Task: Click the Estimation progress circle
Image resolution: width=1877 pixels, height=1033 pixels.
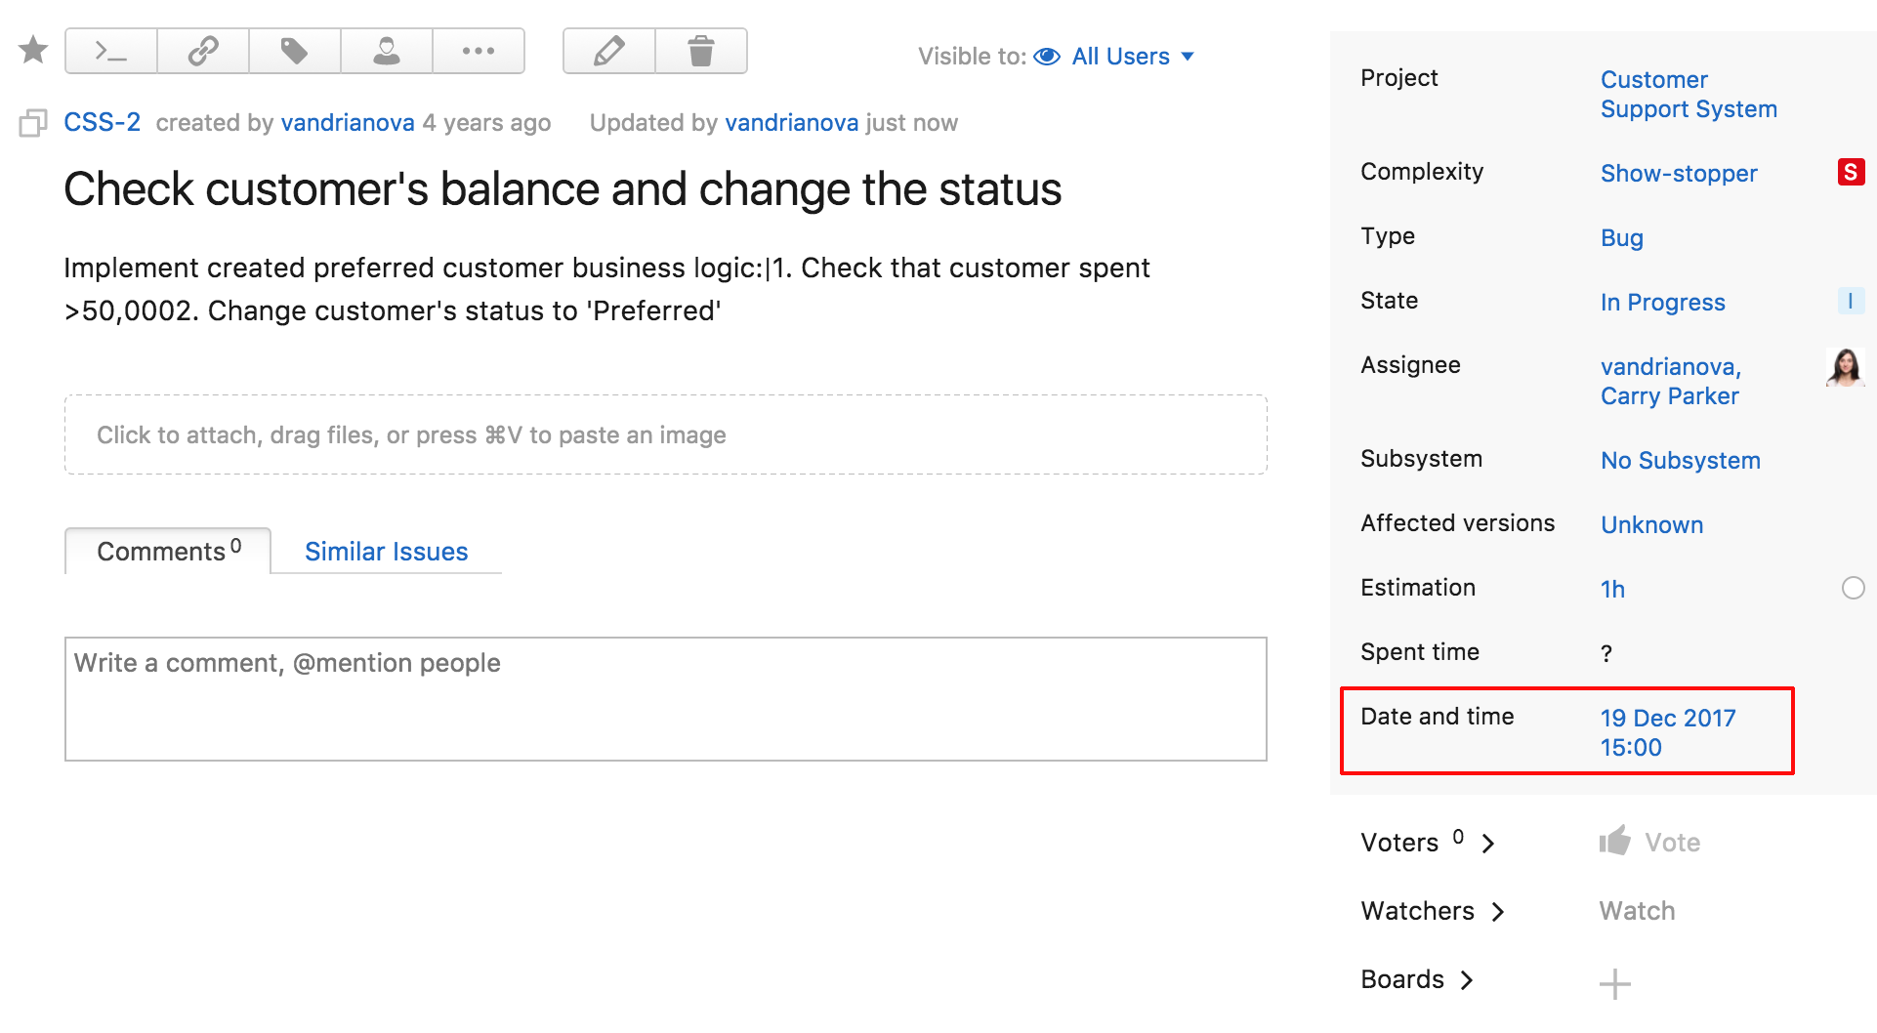Action: coord(1853,588)
